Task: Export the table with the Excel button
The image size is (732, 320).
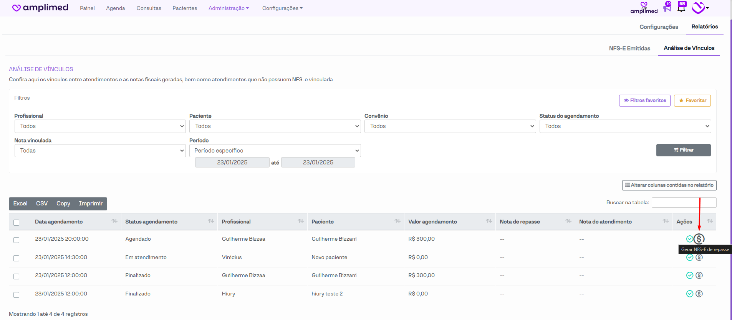Action: click(x=20, y=203)
